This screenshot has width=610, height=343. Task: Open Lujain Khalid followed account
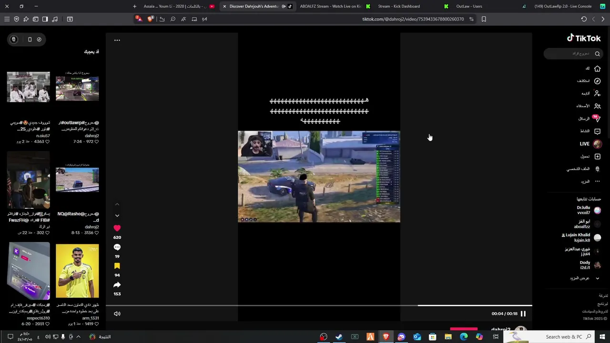582,238
